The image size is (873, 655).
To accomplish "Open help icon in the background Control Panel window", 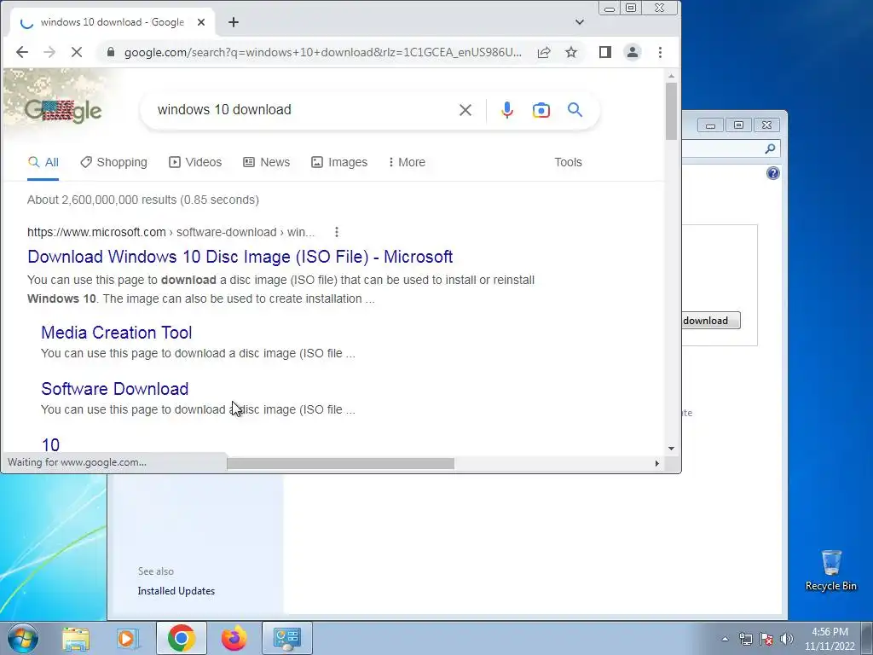I will coord(772,173).
